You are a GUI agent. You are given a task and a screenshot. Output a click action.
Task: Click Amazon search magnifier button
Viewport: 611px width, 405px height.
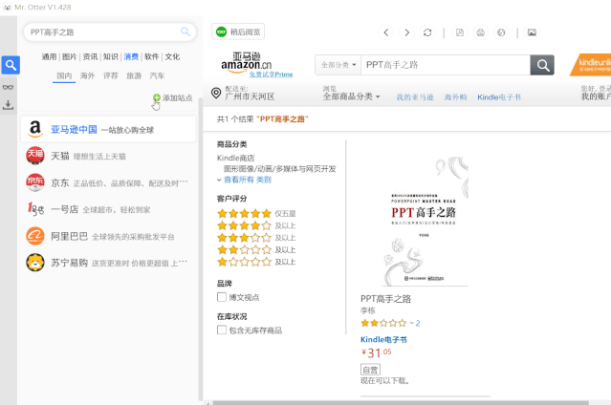[542, 65]
